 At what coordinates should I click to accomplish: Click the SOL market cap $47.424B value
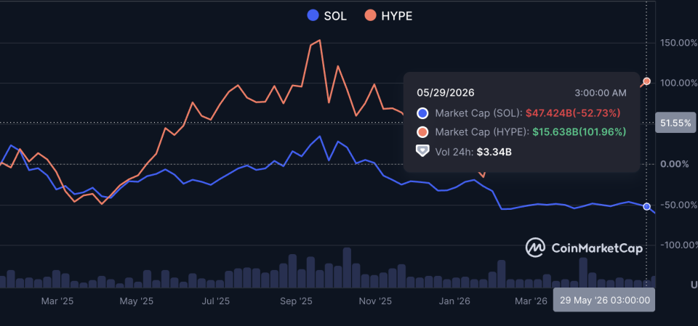pyautogui.click(x=573, y=113)
